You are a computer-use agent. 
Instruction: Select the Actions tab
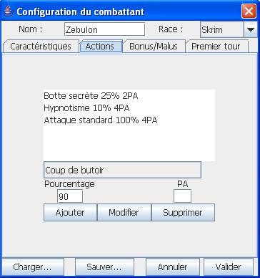coord(101,46)
